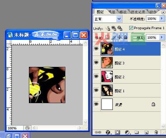Screen dimensions: 166x138
Task: Click Unify layer position icon
Action: tap(108, 28)
